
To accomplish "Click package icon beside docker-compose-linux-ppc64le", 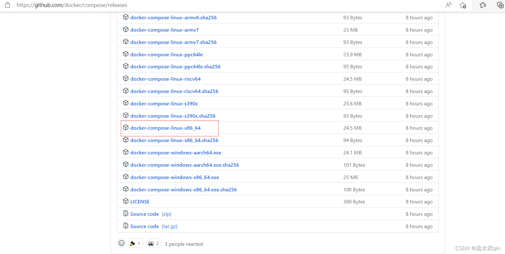I will (126, 54).
